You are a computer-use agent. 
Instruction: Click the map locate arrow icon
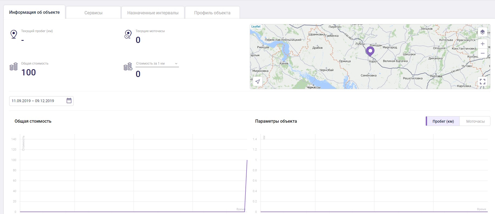(x=258, y=81)
